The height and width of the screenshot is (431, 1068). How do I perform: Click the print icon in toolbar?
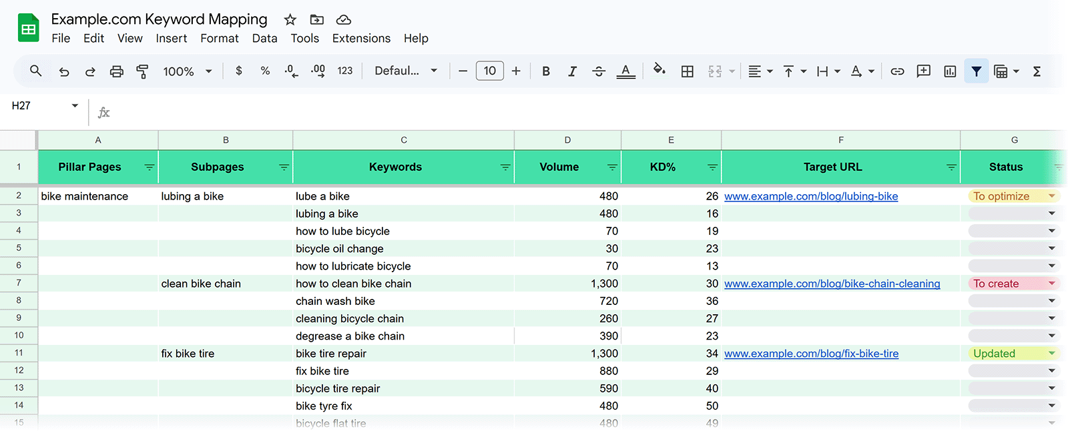point(117,71)
